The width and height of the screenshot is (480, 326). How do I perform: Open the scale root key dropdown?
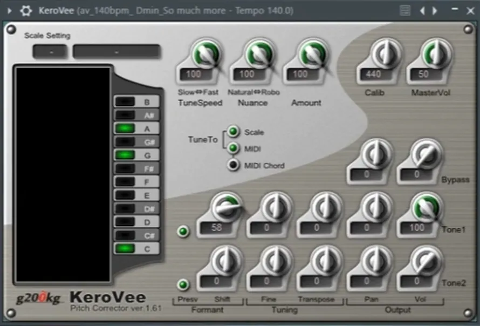[50, 51]
